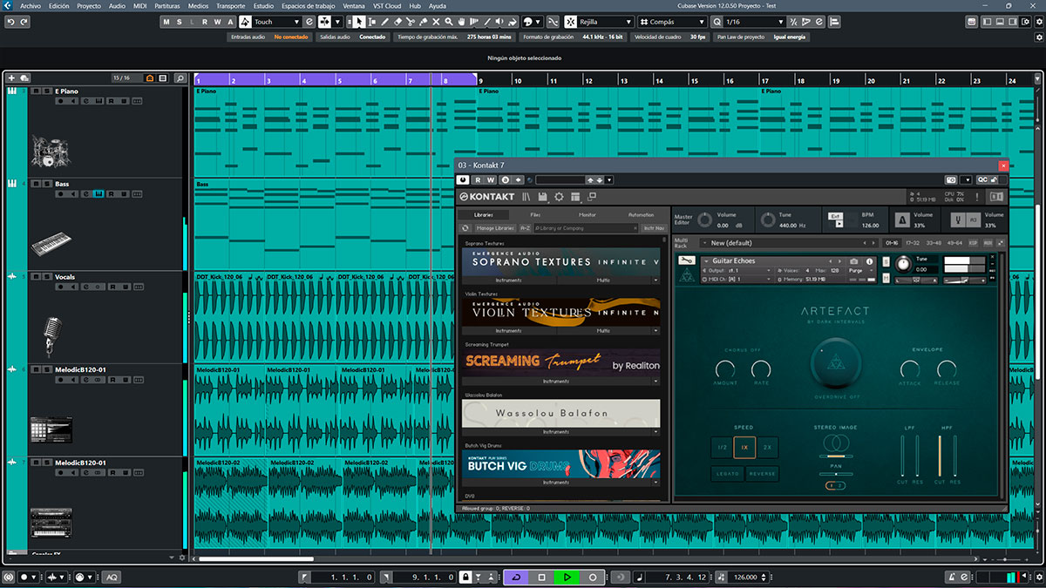The image size is (1046, 588).
Task: Click the Undo arrow in the toolbar
Action: tap(10, 21)
